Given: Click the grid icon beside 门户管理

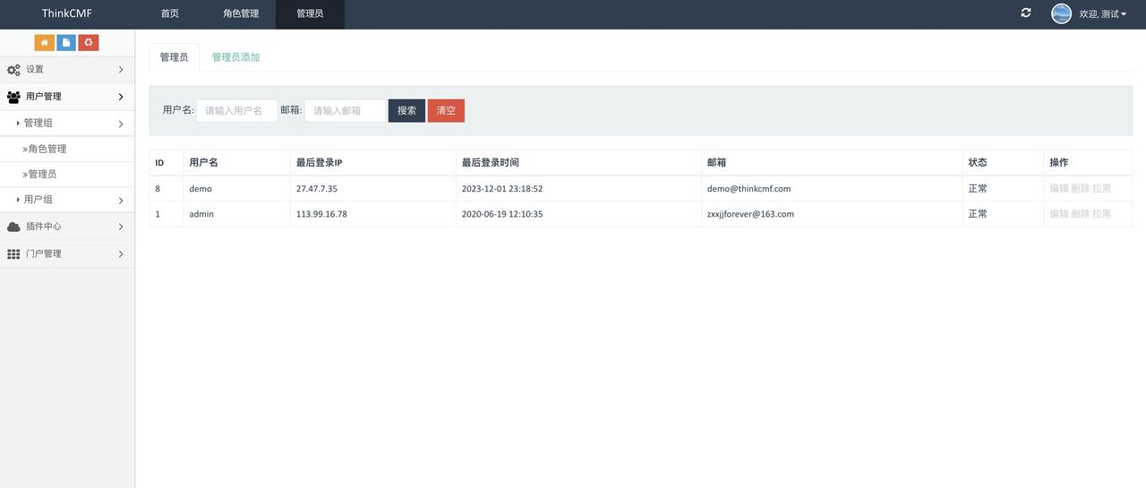Looking at the screenshot, I should 13,254.
